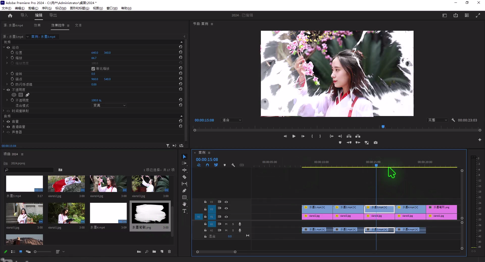Open the Text panel tab
The height and width of the screenshot is (262, 485).
tap(78, 25)
